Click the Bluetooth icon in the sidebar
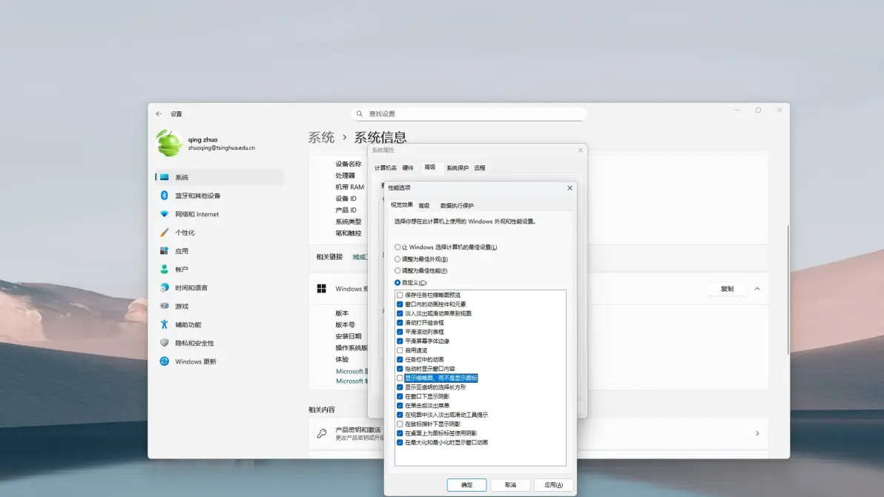This screenshot has width=884, height=497. point(164,196)
